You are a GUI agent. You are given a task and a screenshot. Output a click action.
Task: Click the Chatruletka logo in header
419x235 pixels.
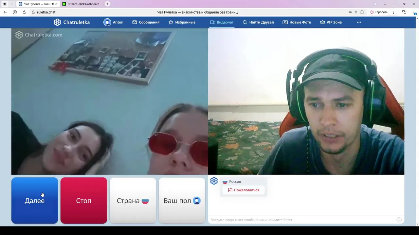(x=72, y=22)
